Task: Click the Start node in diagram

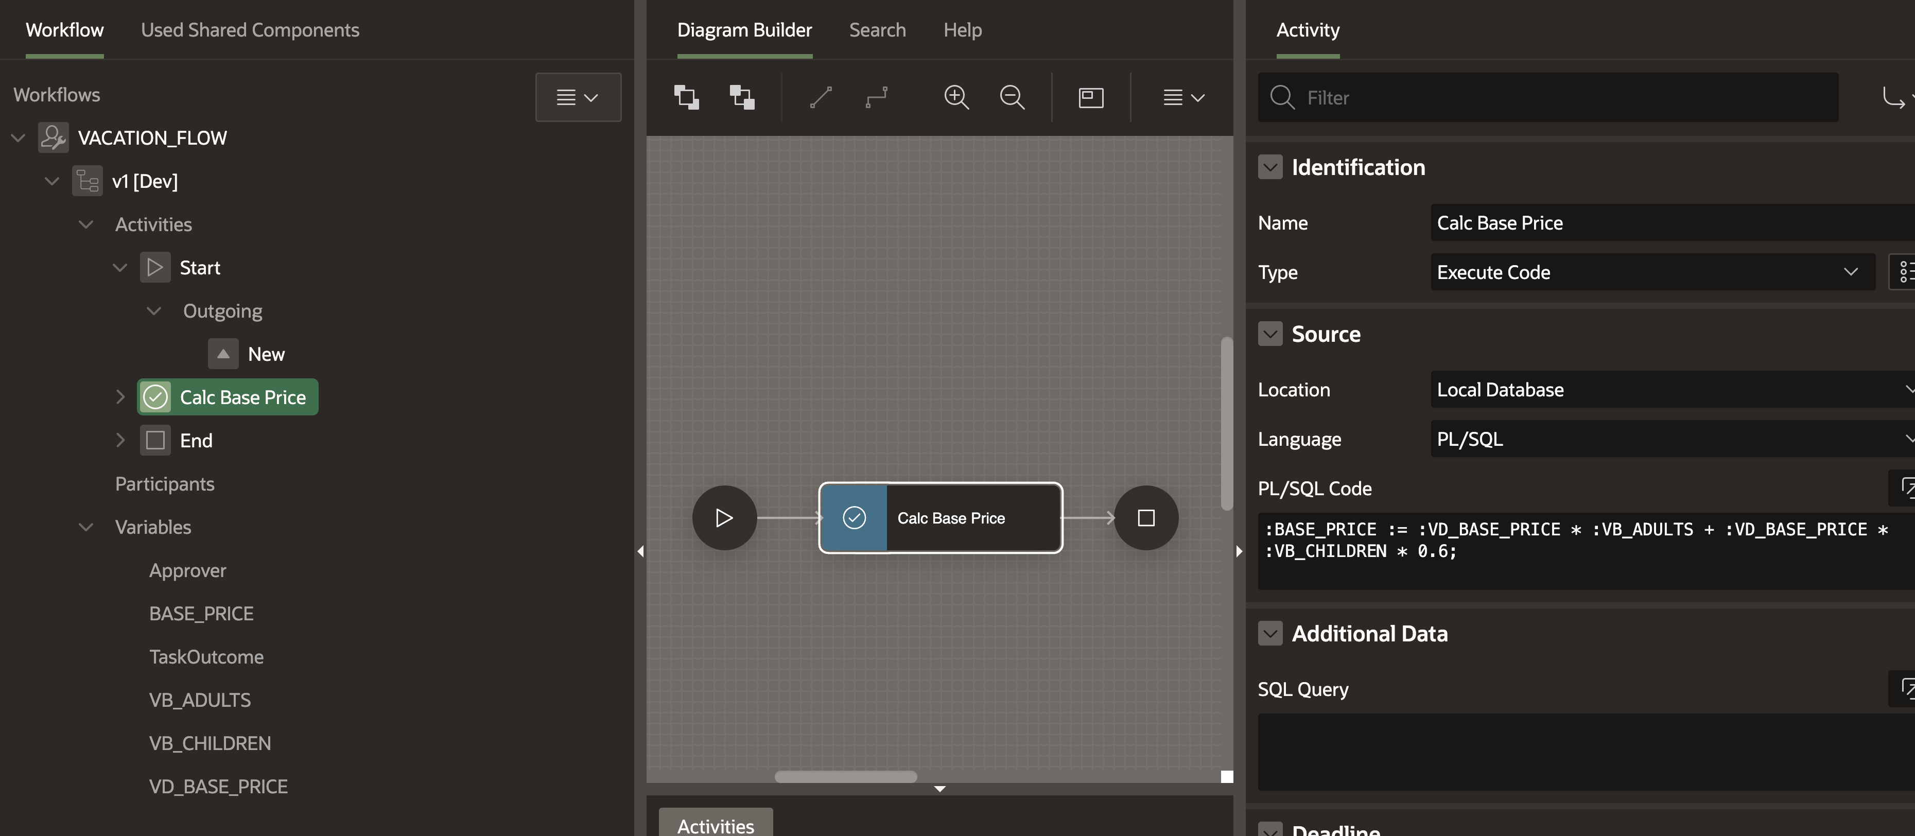Action: click(x=724, y=518)
